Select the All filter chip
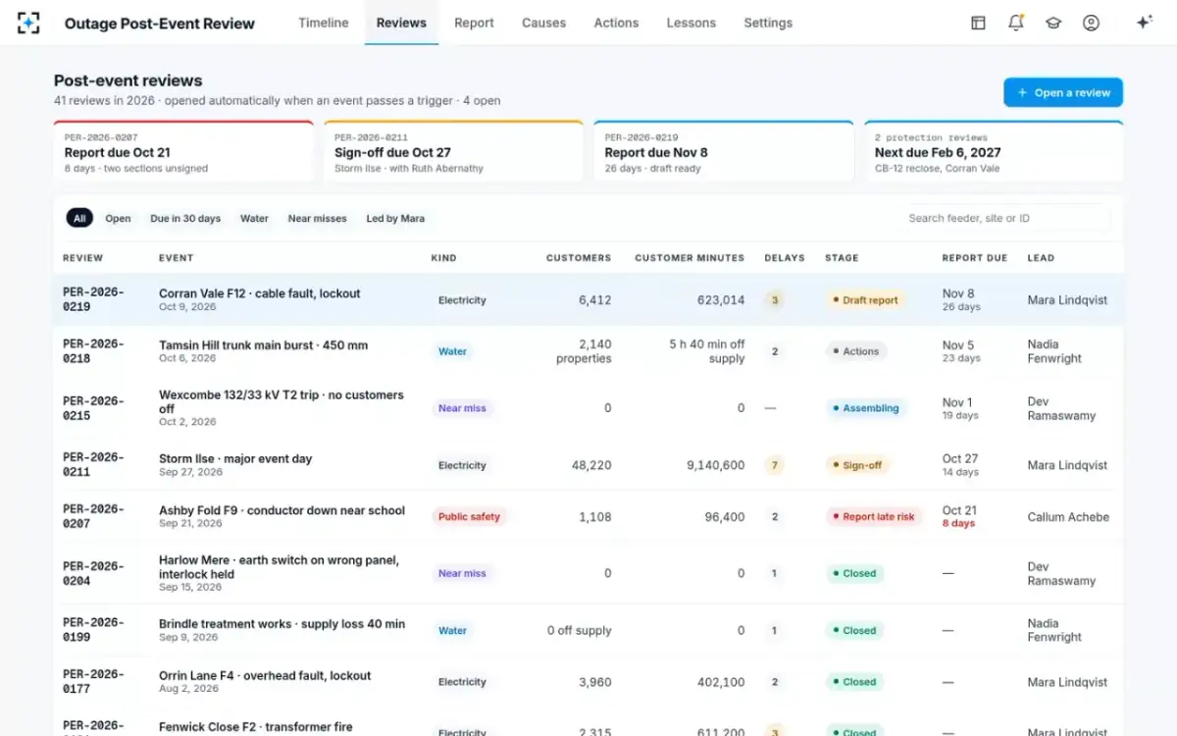Screen dimensions: 1177x736 pyautogui.click(x=79, y=218)
